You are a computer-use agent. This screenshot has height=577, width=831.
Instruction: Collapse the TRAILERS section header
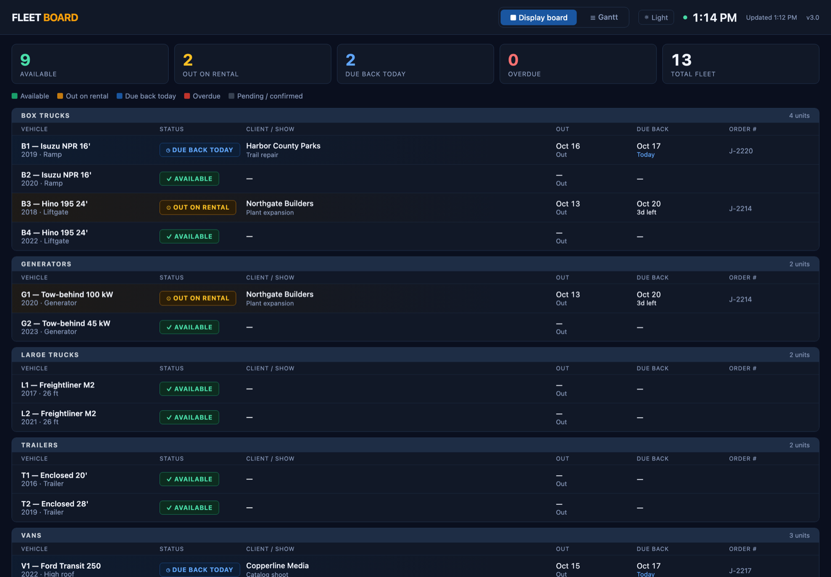415,445
